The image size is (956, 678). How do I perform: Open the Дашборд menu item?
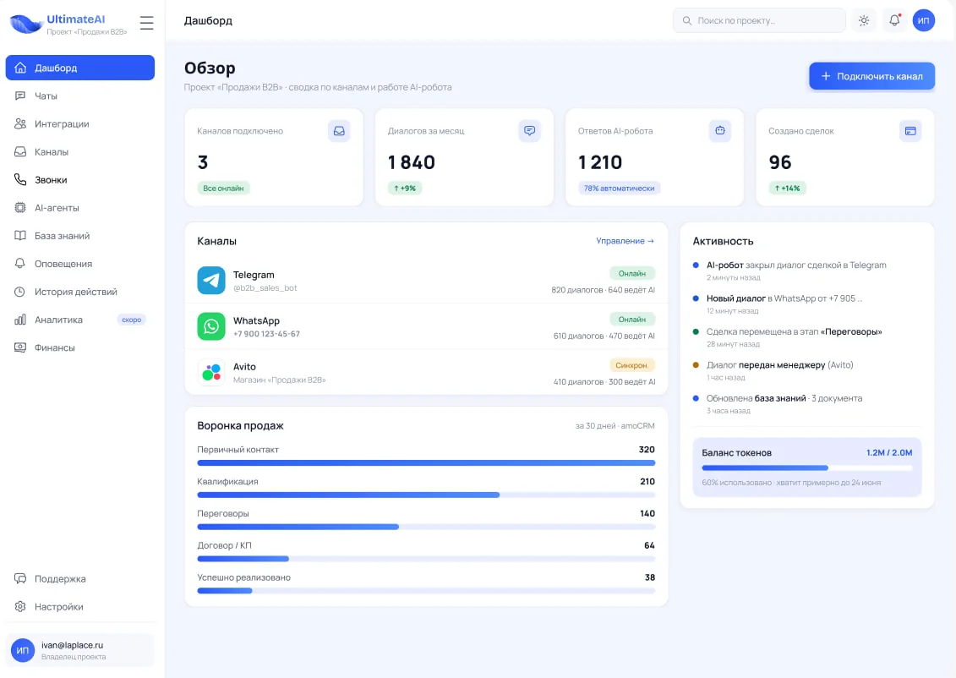79,68
